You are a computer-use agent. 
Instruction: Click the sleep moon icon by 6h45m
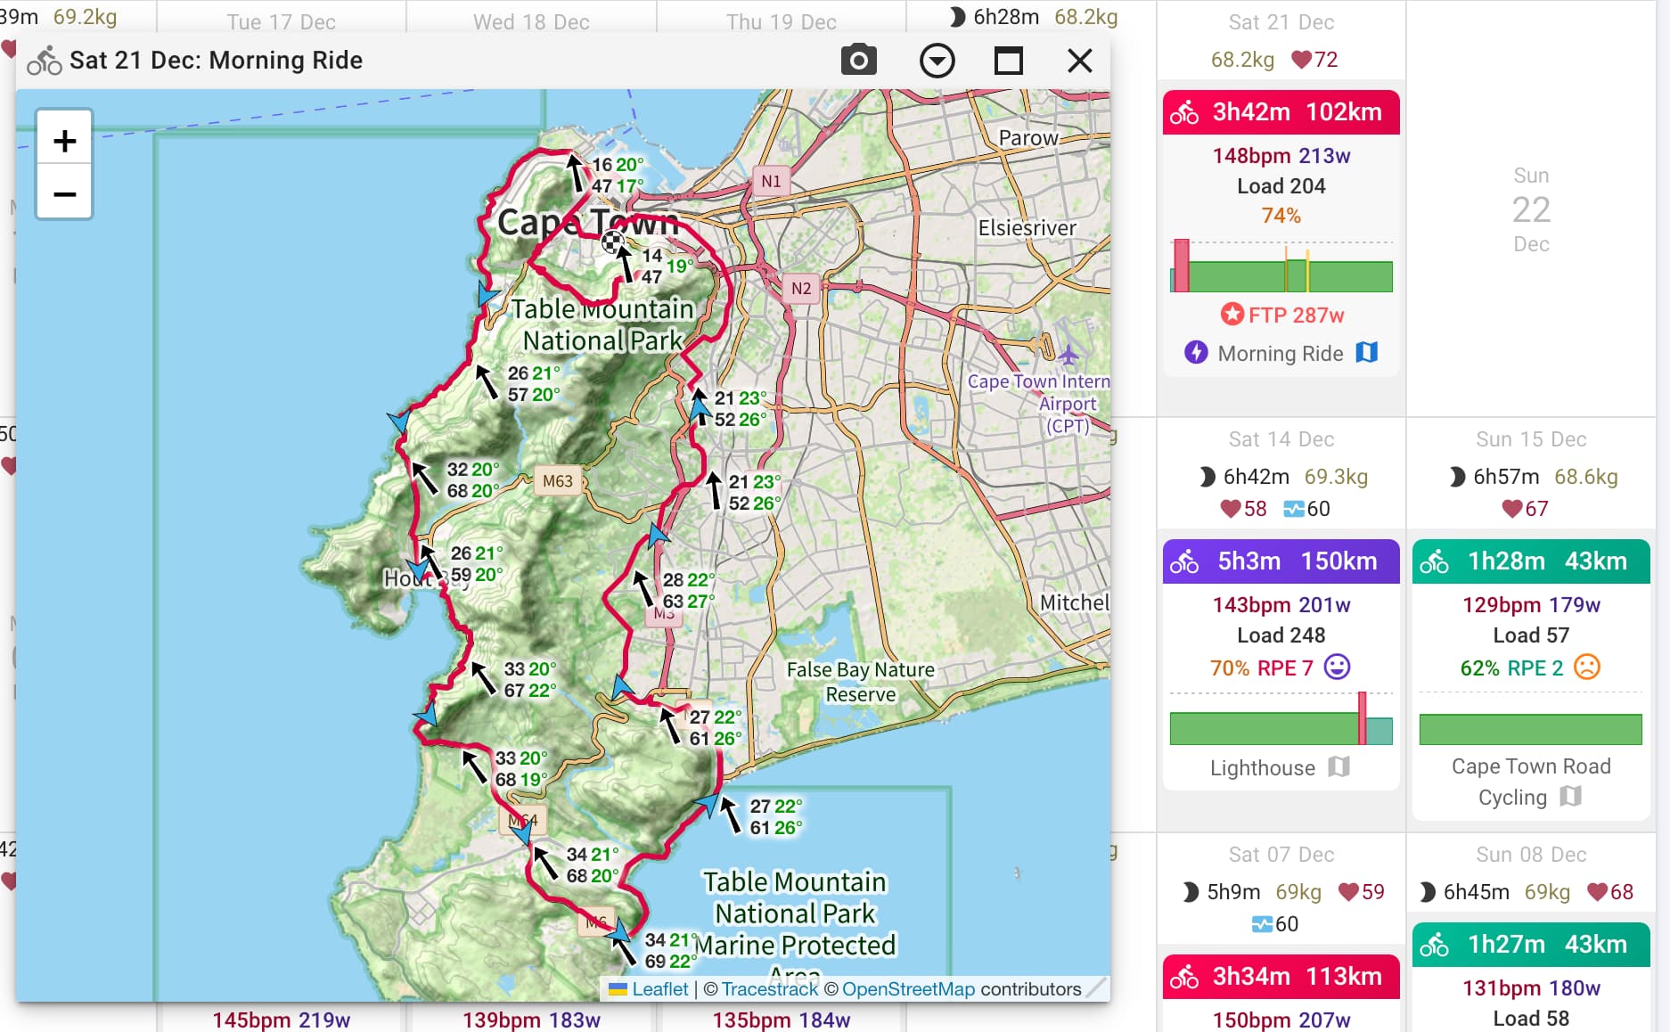pos(1428,892)
